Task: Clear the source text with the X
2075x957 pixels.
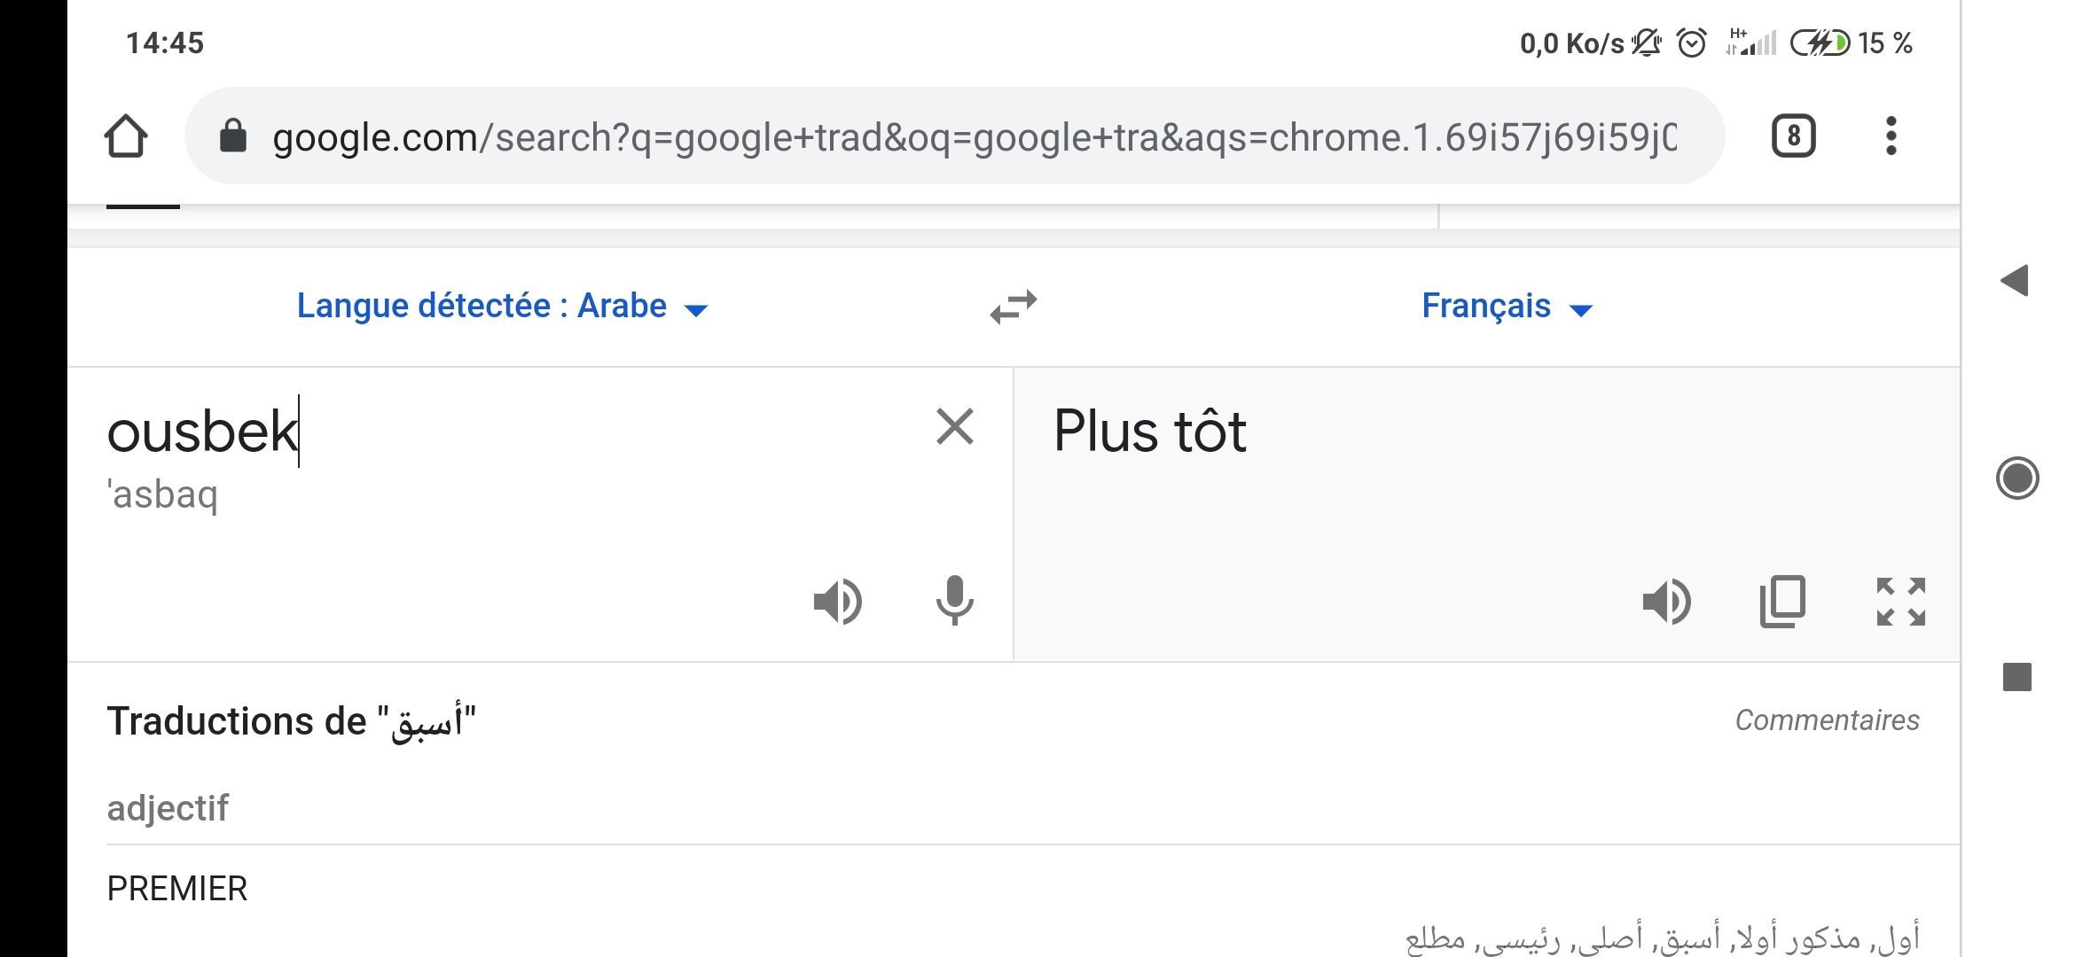Action: pyautogui.click(x=955, y=427)
